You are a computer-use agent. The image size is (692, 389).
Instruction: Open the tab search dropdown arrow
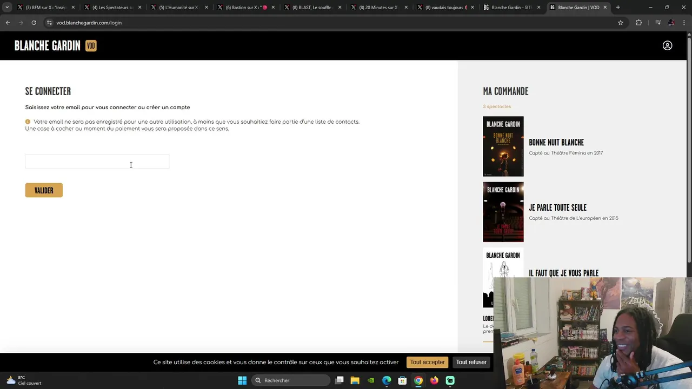(x=7, y=8)
